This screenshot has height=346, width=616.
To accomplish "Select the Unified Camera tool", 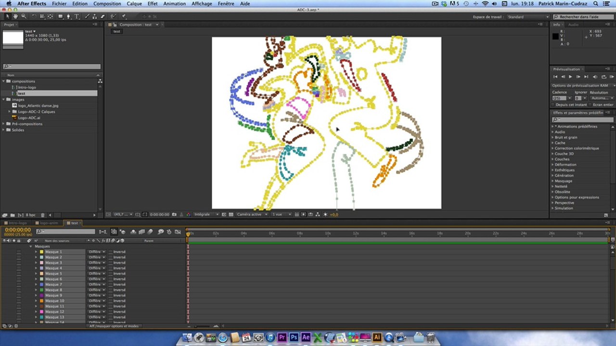I will (42, 16).
